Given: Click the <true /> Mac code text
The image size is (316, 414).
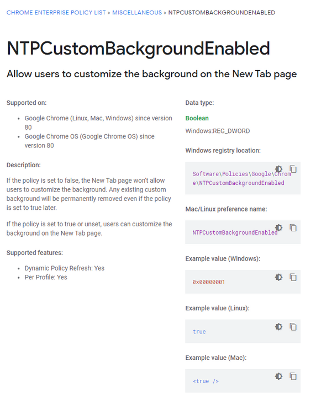Looking at the screenshot, I should coord(206,381).
